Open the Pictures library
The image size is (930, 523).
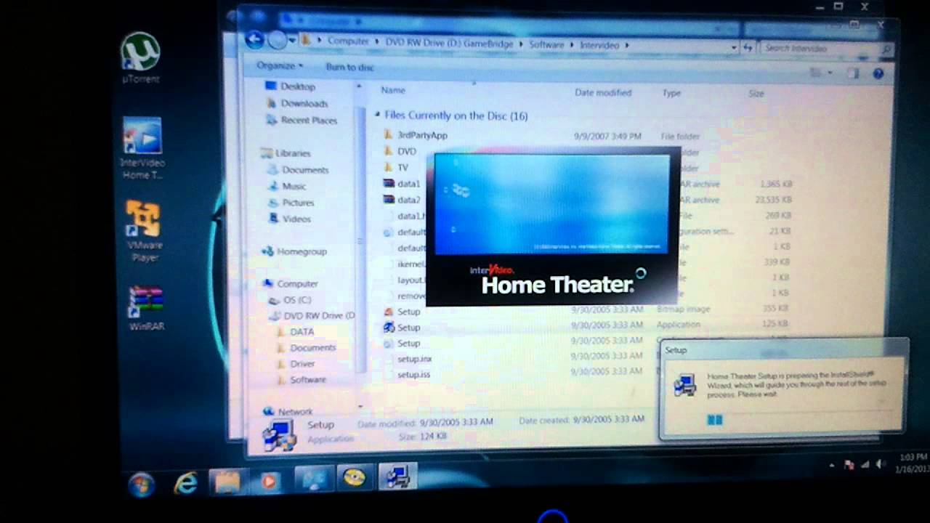pyautogui.click(x=291, y=203)
